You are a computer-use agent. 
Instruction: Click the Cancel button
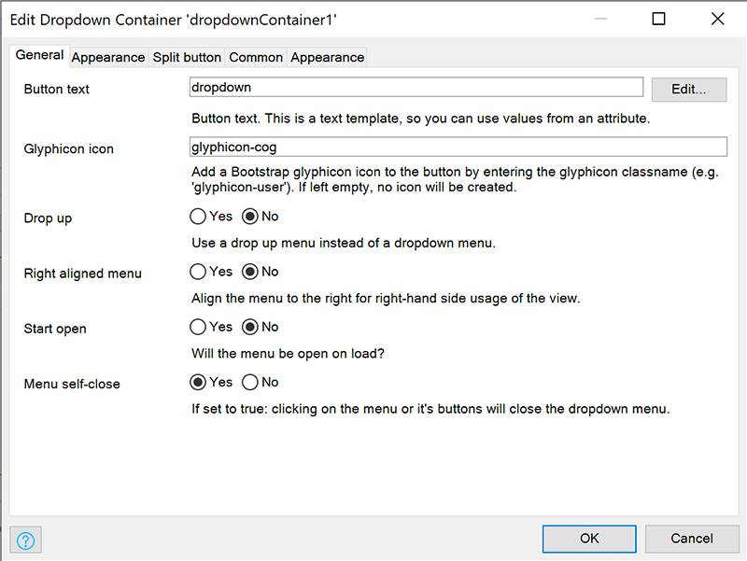pos(692,539)
